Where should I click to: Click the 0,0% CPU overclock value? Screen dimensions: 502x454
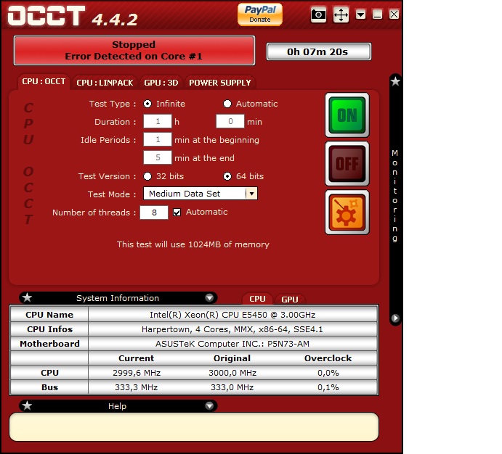pyautogui.click(x=328, y=373)
